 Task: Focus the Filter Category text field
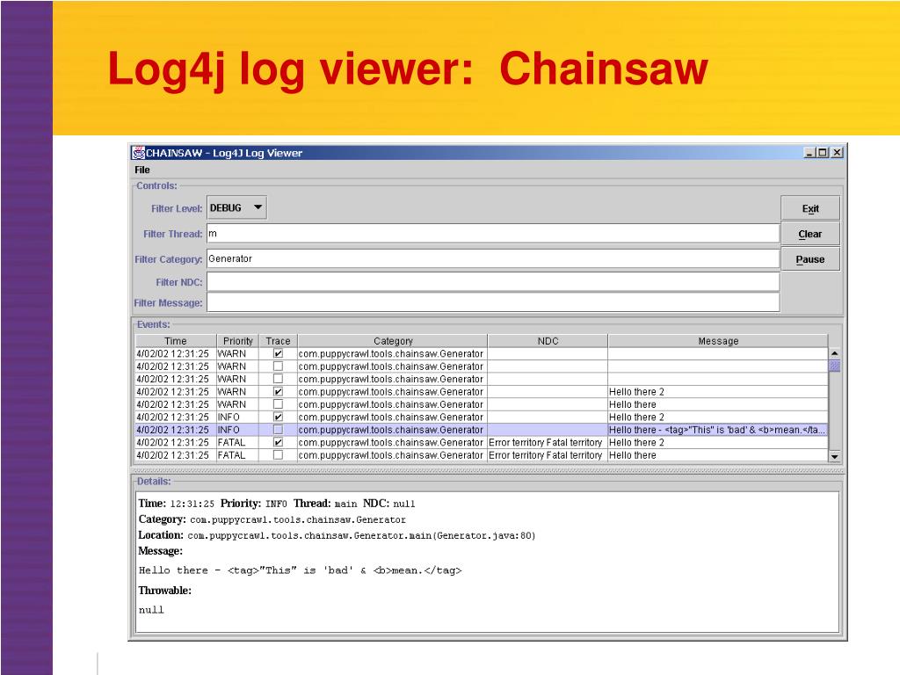(492, 259)
